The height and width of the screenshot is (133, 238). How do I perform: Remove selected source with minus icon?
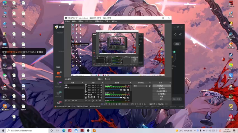pos(89,100)
